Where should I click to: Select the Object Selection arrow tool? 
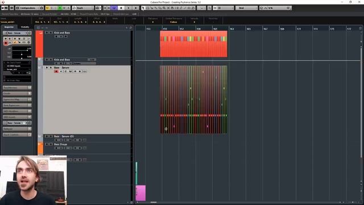click(x=143, y=8)
